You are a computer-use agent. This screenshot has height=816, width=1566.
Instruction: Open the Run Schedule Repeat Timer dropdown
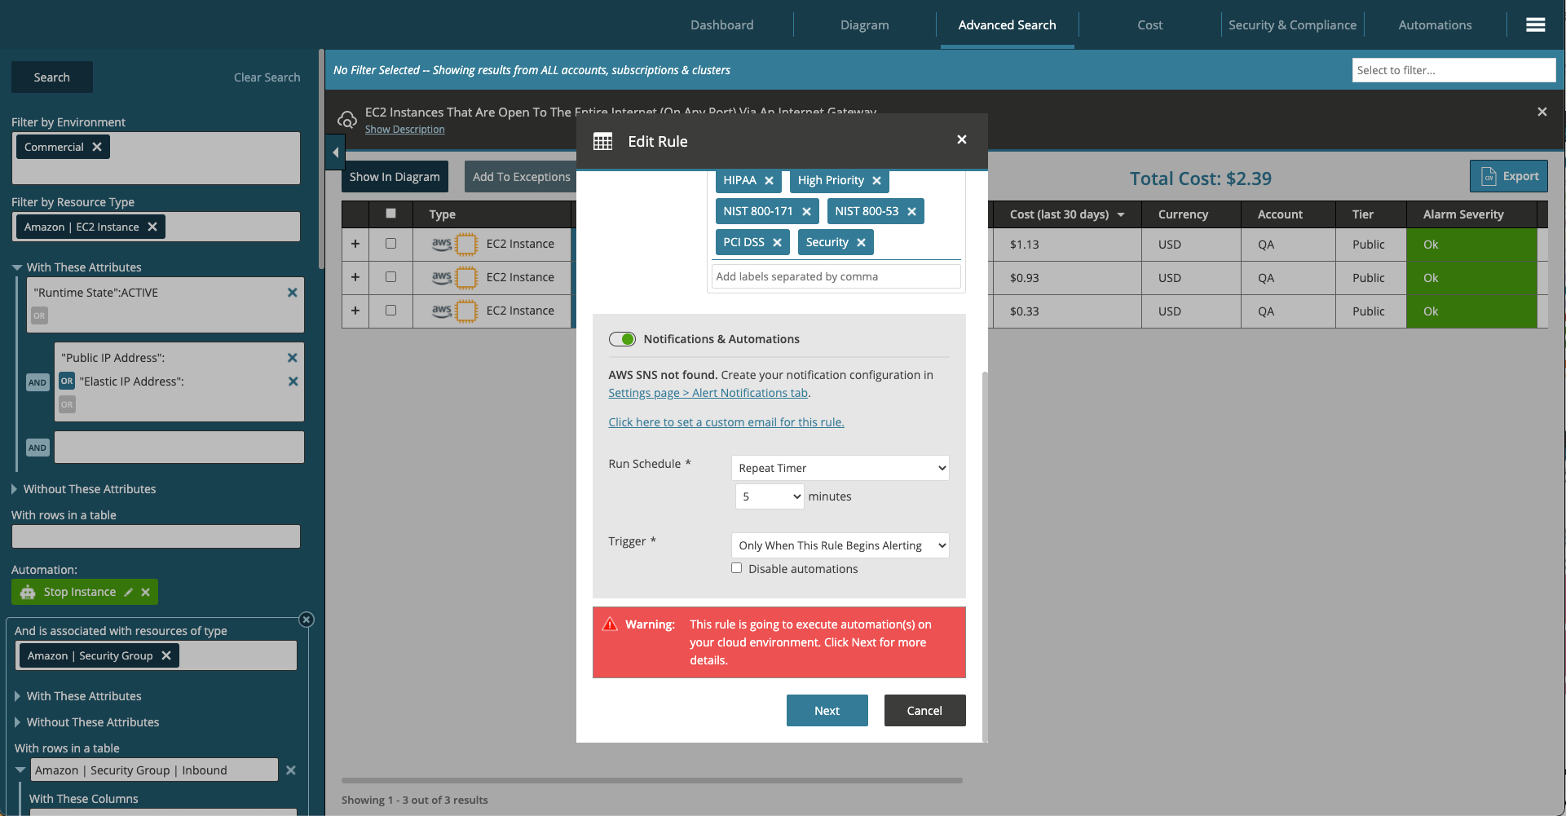[x=840, y=468]
